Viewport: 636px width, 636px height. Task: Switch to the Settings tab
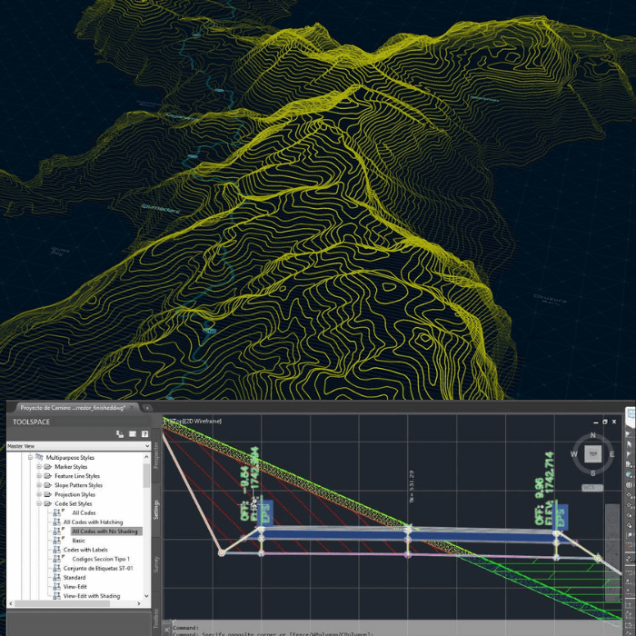click(156, 510)
